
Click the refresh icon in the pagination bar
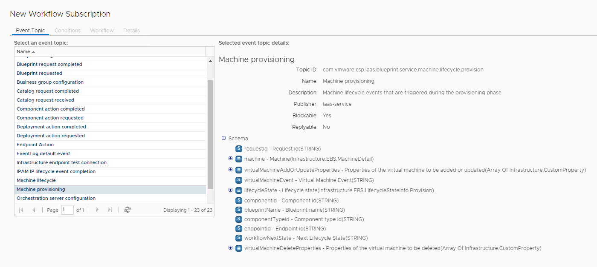pyautogui.click(x=128, y=210)
